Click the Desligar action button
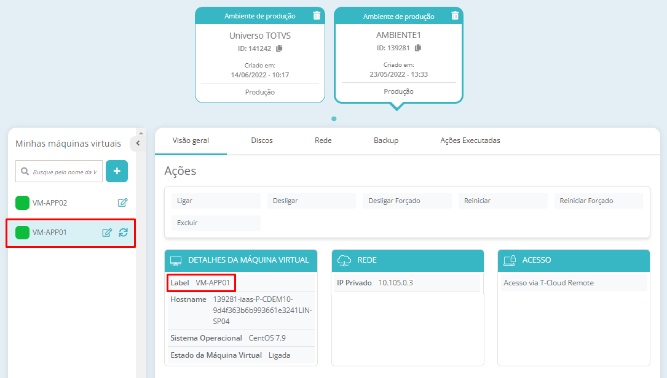The width and height of the screenshot is (667, 378). pyautogui.click(x=312, y=201)
